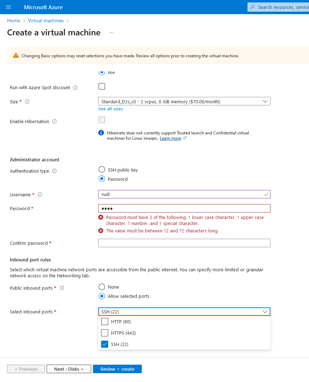Check the HTTPS (443) port option
309x382 pixels.
click(105, 333)
